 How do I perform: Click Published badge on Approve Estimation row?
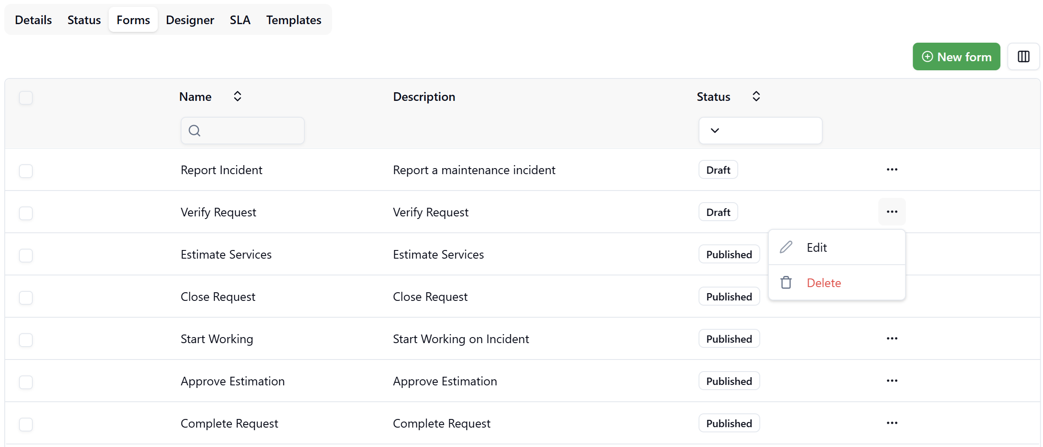(729, 381)
